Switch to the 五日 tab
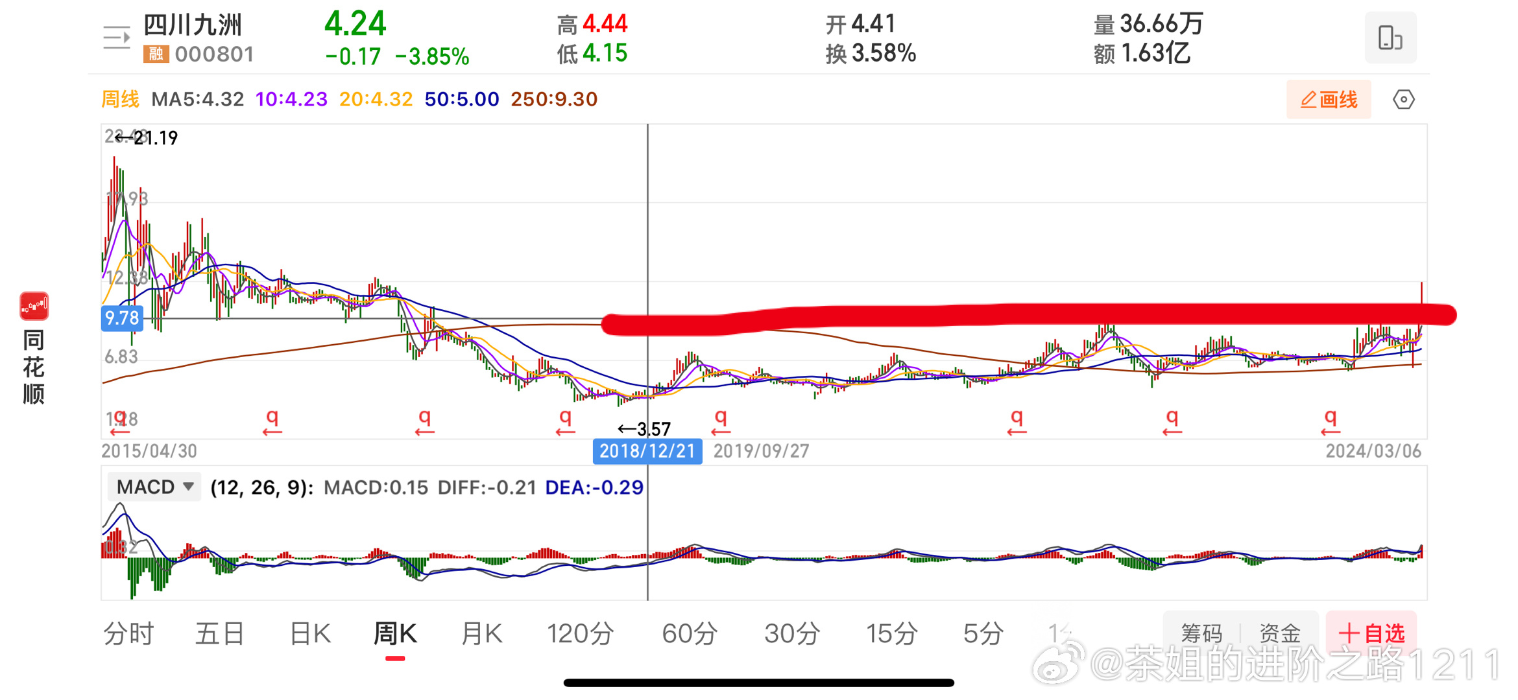This screenshot has width=1518, height=700. pos(220,633)
